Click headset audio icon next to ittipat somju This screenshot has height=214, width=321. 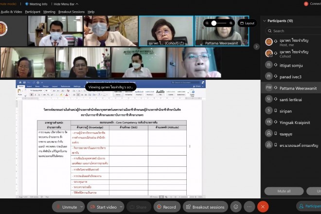(x=276, y=65)
